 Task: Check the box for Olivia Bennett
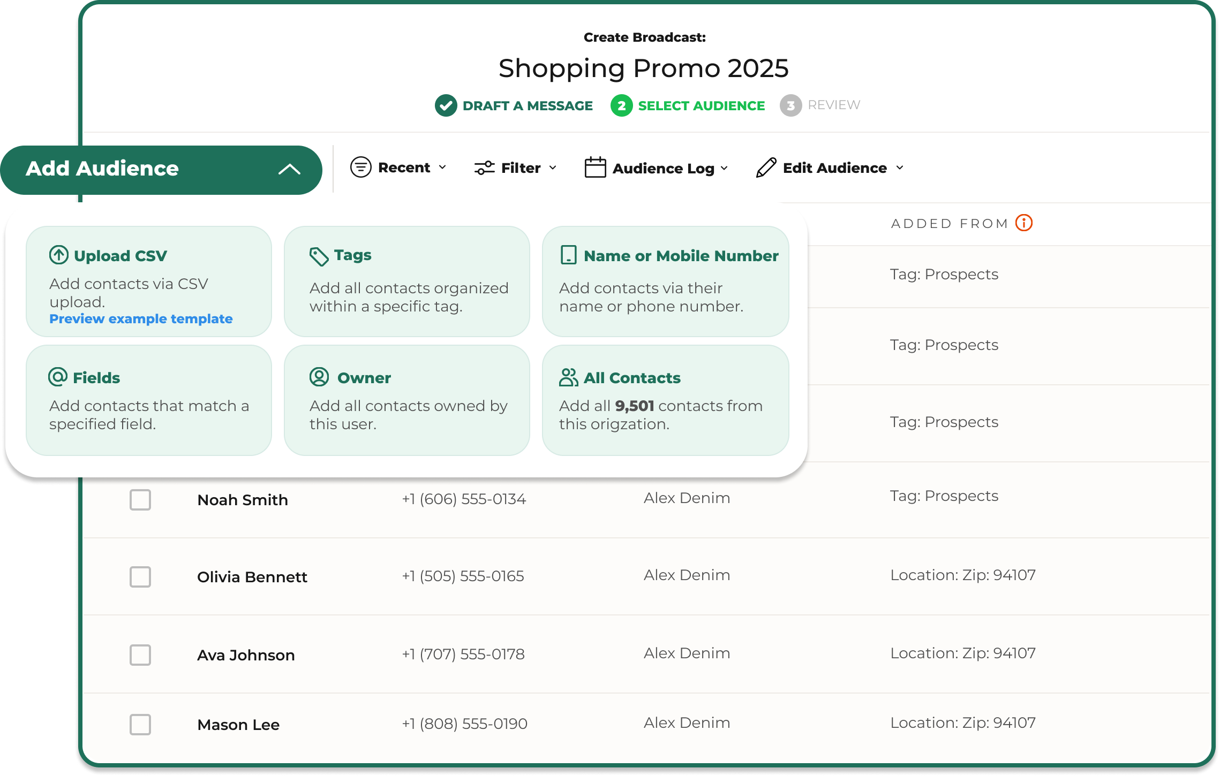pos(140,577)
